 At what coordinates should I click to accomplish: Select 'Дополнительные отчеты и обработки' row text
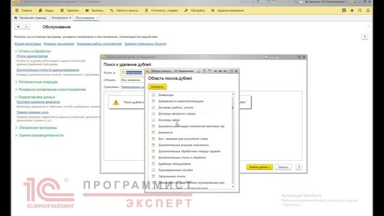point(182,157)
